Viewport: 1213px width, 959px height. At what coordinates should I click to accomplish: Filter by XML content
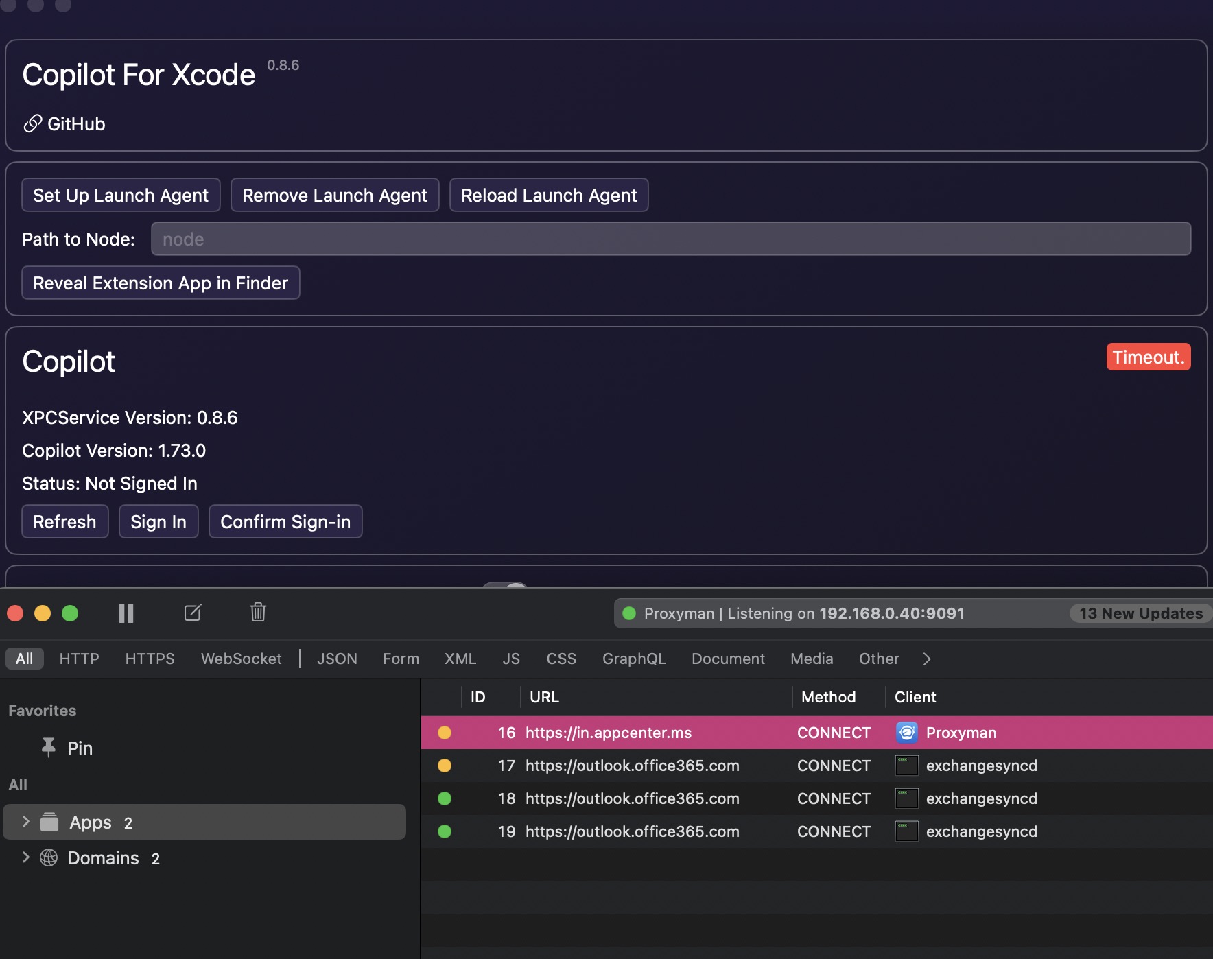point(460,659)
